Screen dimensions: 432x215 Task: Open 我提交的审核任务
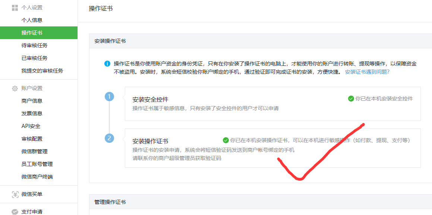click(42, 71)
